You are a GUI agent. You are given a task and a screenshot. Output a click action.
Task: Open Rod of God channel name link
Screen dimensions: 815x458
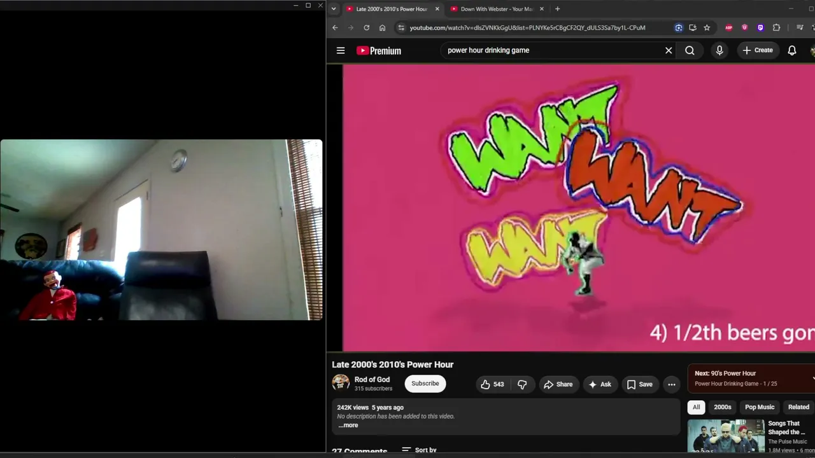[372, 380]
